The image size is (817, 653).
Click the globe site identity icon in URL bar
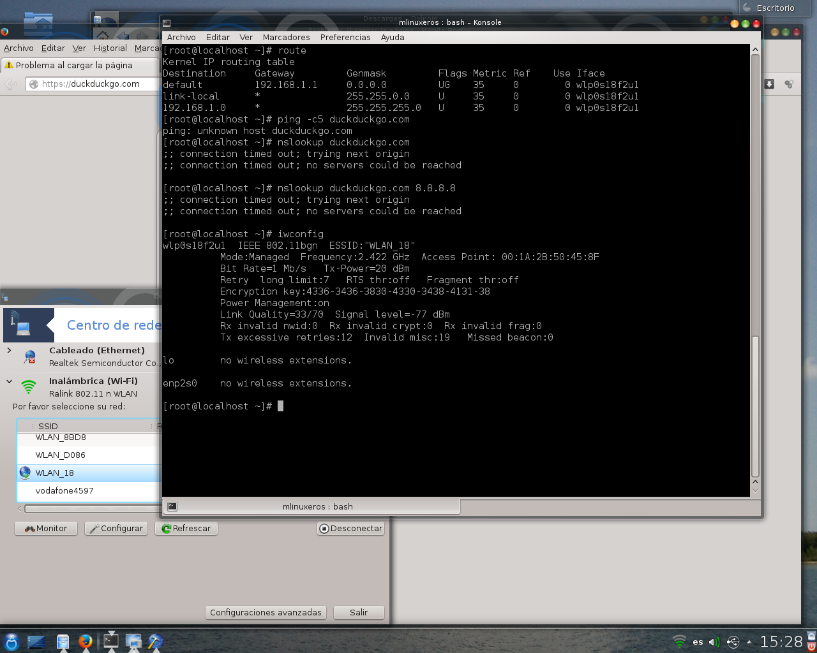point(34,84)
